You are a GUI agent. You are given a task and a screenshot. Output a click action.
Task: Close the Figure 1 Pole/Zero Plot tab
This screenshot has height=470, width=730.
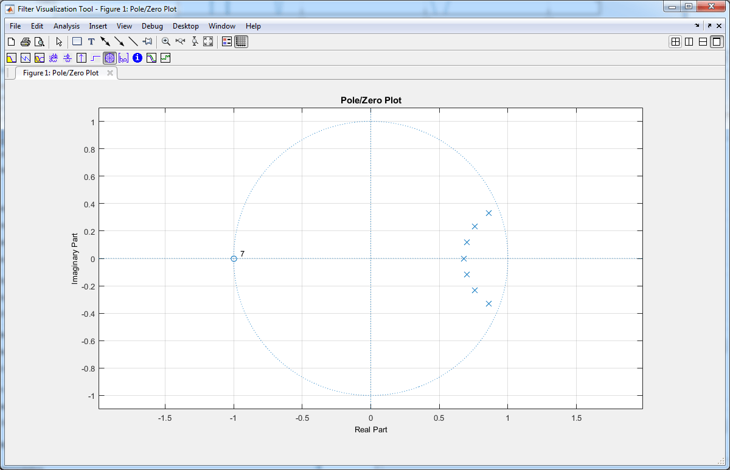tap(110, 73)
